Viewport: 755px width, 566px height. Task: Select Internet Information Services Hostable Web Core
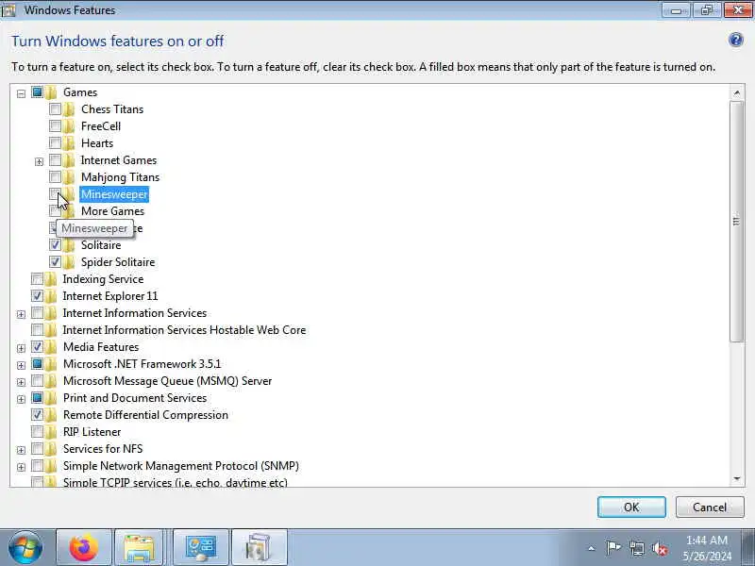[x=184, y=330]
